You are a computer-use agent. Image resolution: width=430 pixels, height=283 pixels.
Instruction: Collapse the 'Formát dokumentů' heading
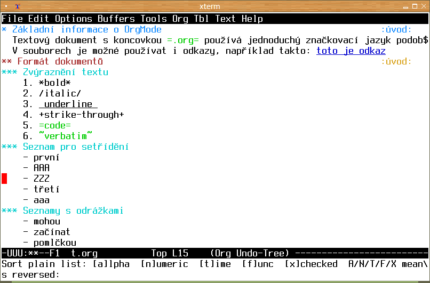click(x=52, y=61)
